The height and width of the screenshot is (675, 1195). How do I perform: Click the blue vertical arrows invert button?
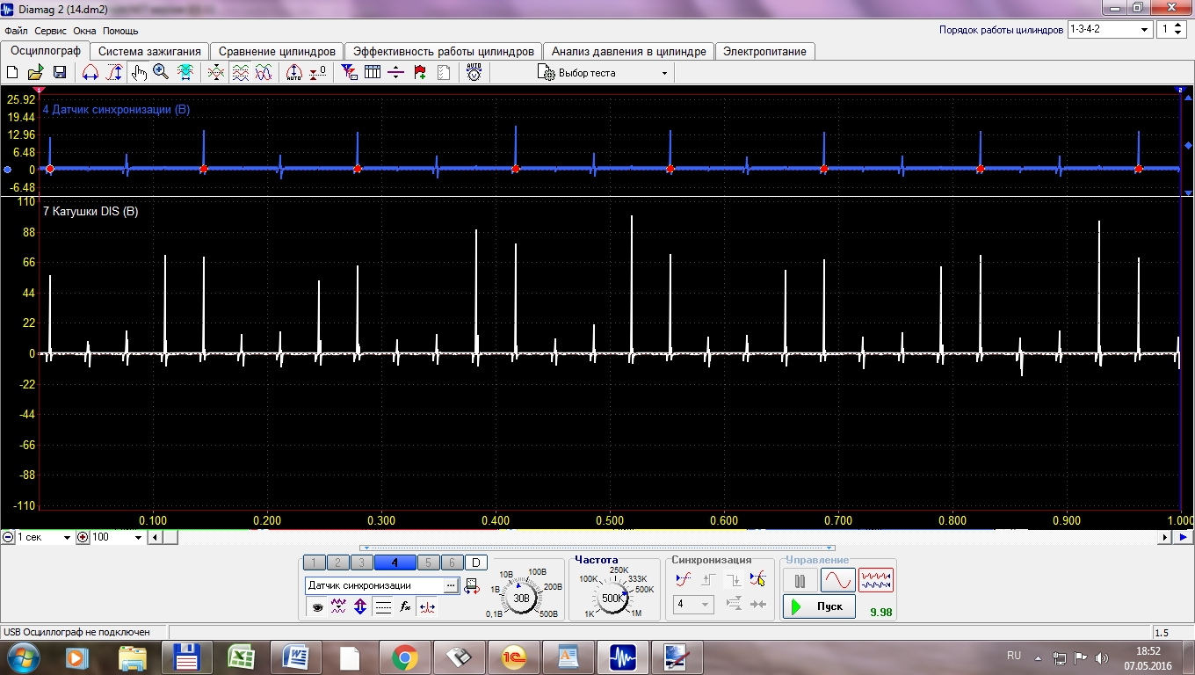click(360, 606)
